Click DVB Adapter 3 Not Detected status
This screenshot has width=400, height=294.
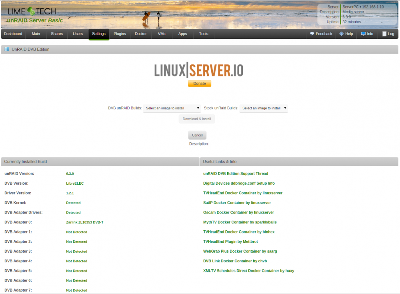(76, 252)
